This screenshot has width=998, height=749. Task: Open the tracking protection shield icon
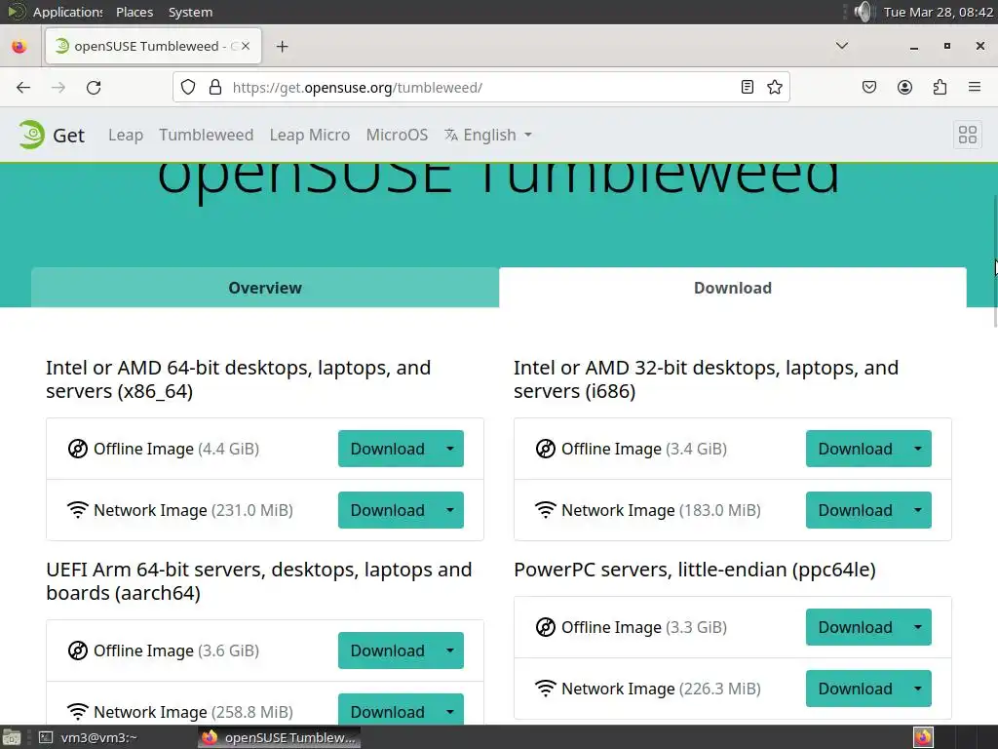(x=188, y=87)
